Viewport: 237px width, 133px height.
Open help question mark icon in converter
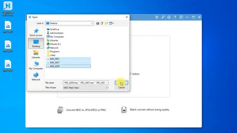175,17
